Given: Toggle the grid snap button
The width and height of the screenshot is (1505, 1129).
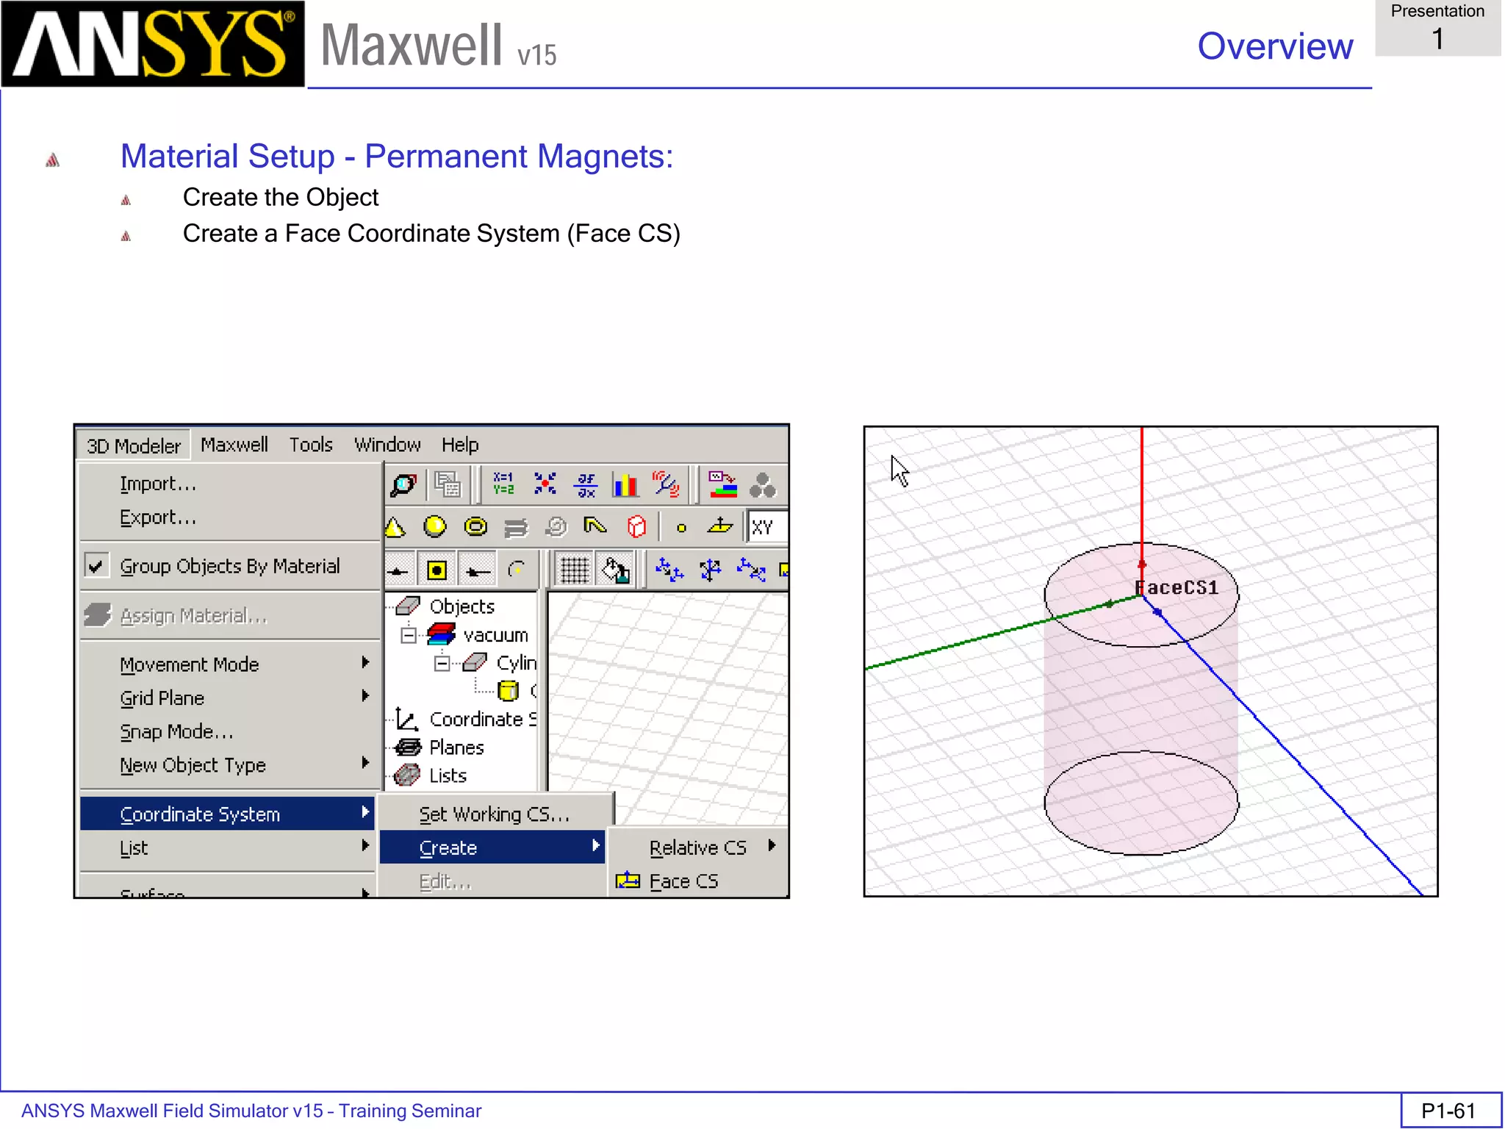Looking at the screenshot, I should pyautogui.click(x=575, y=570).
